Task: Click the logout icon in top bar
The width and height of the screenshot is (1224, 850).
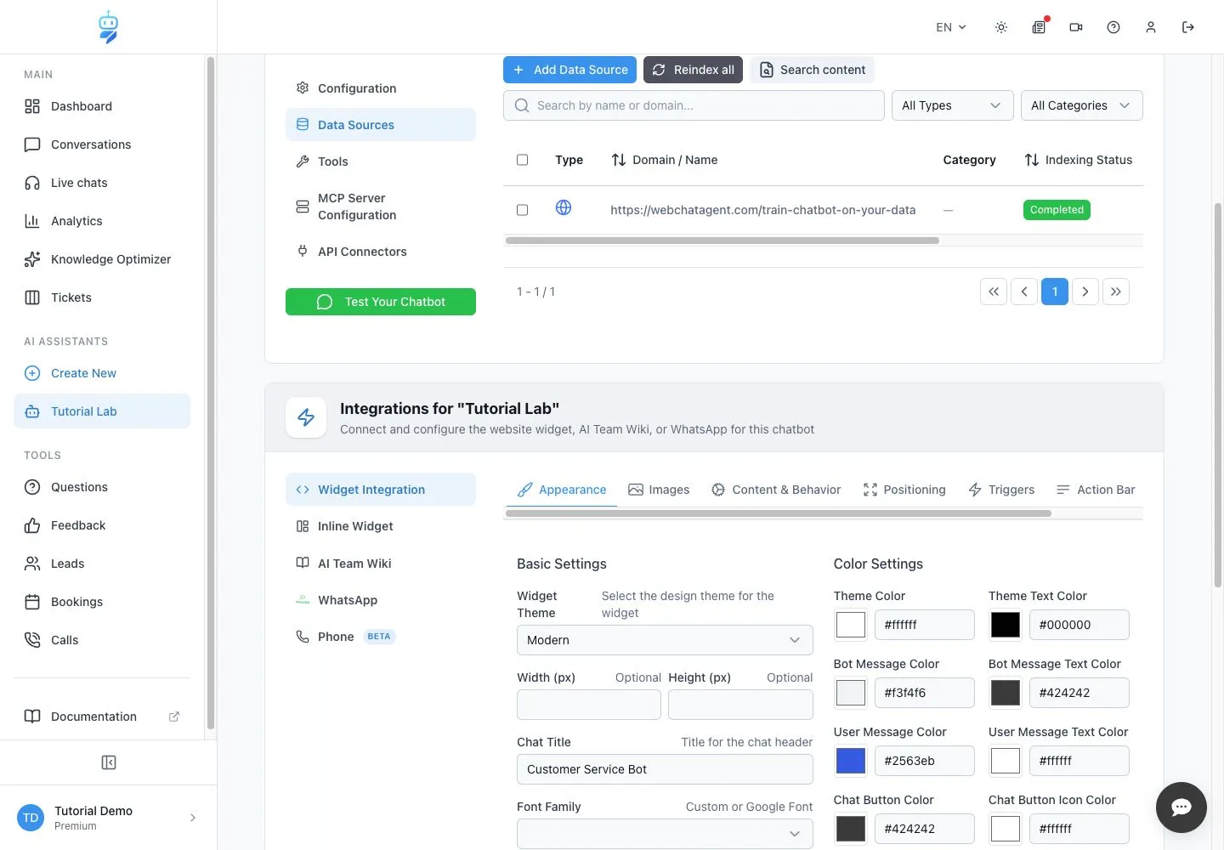Action: coord(1188,27)
